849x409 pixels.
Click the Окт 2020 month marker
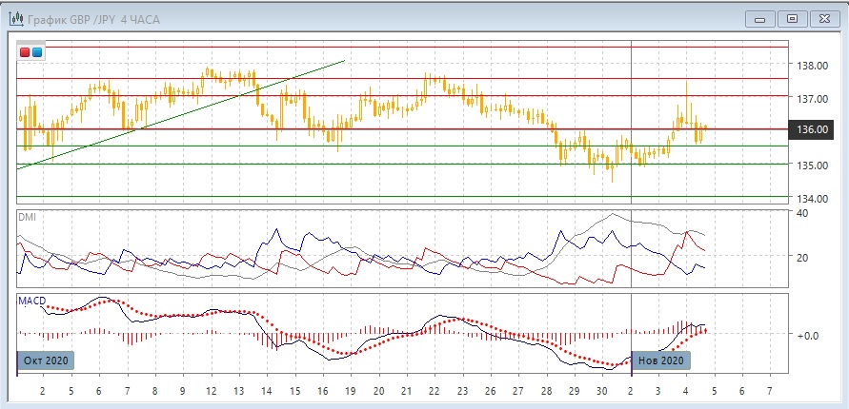pos(45,360)
